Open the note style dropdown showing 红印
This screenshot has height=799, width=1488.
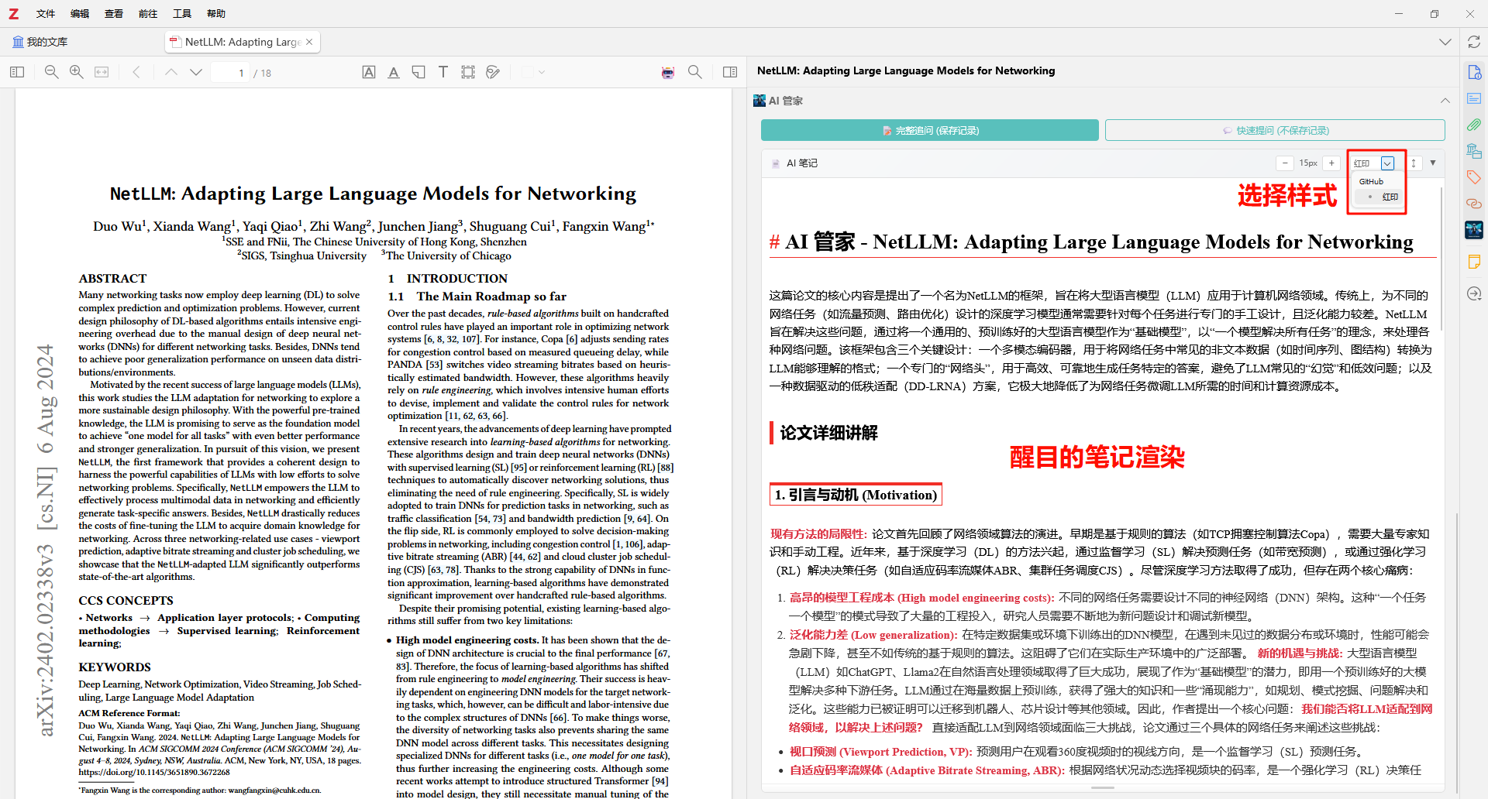point(1387,163)
